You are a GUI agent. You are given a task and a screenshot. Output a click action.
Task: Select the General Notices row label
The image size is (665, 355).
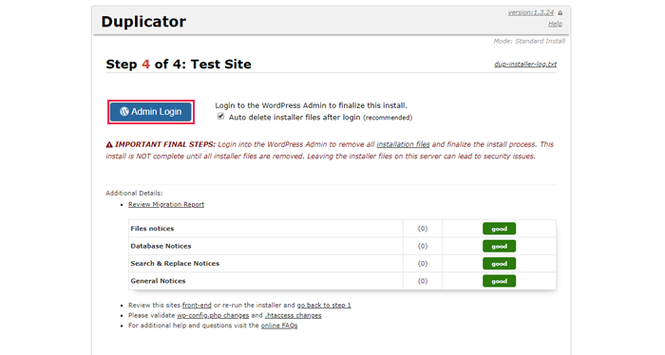[158, 280]
